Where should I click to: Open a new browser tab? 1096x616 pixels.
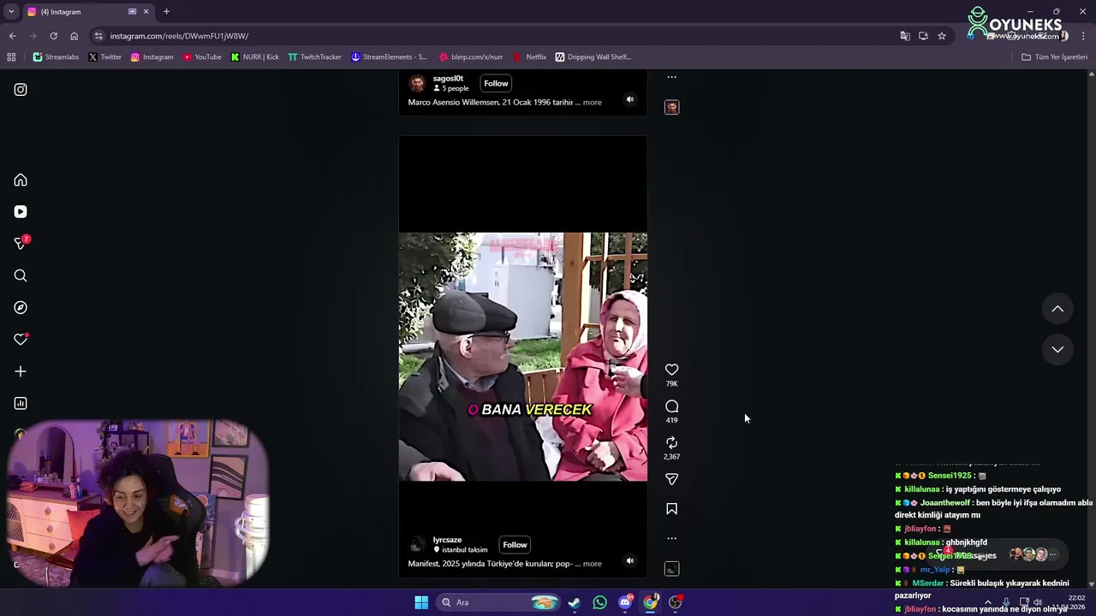click(x=166, y=12)
